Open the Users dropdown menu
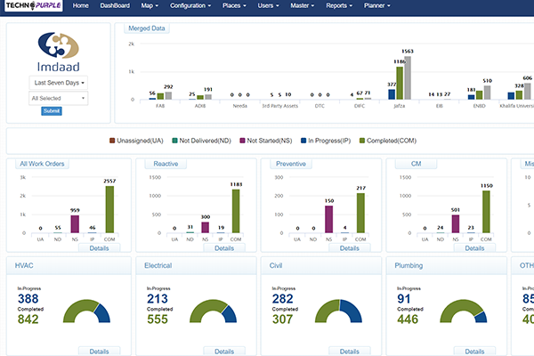 click(x=268, y=5)
